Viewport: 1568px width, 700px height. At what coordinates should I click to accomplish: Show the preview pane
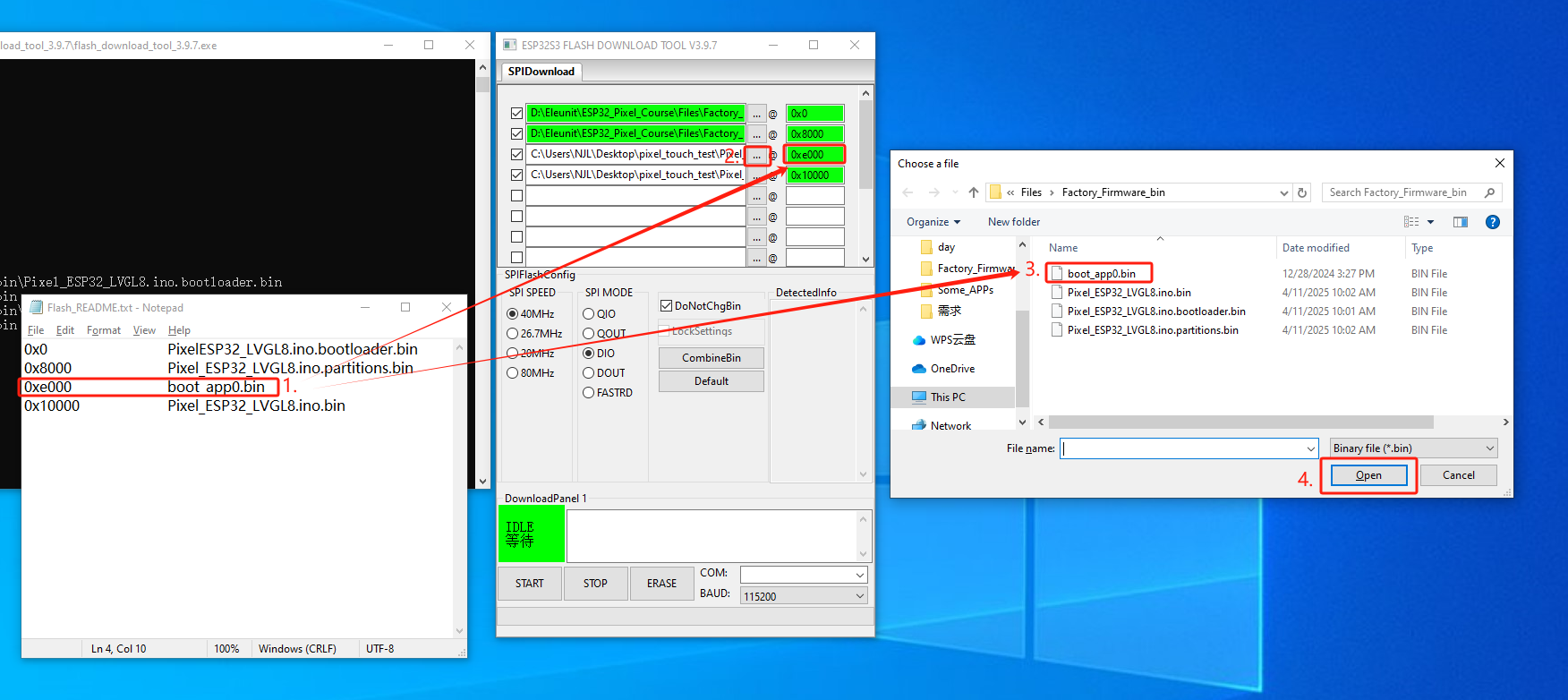tap(1461, 222)
